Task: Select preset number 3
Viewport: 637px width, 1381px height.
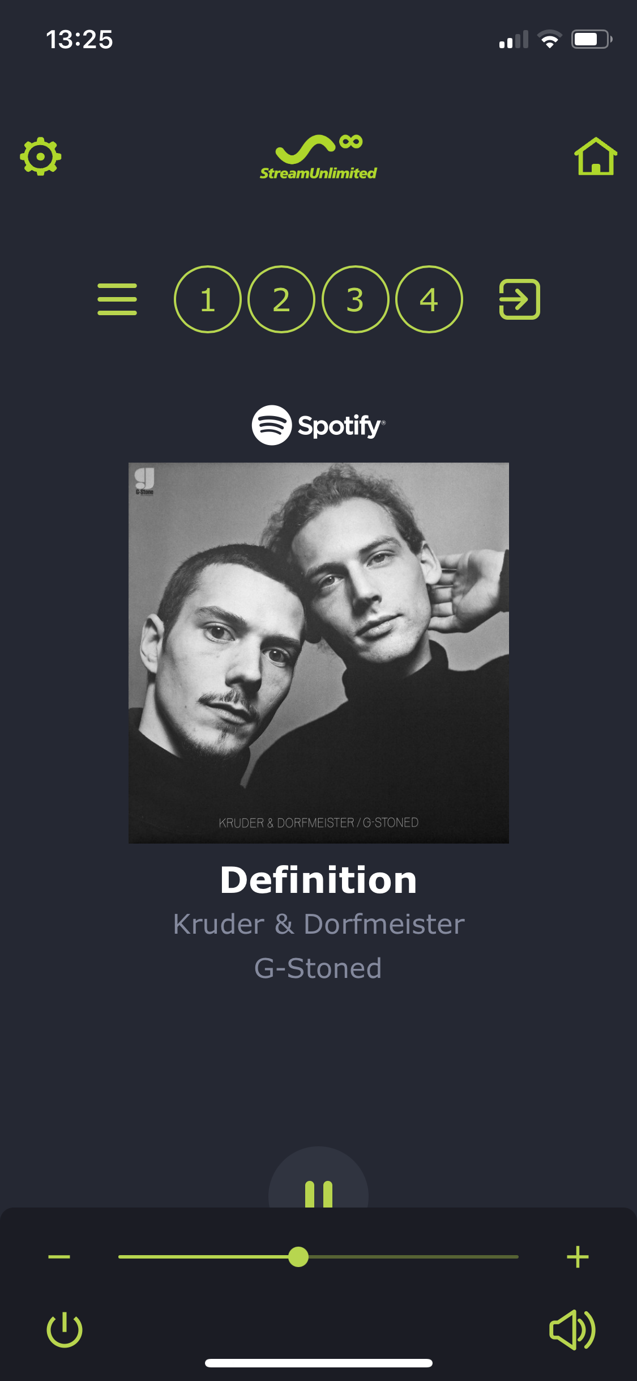Action: tap(356, 299)
